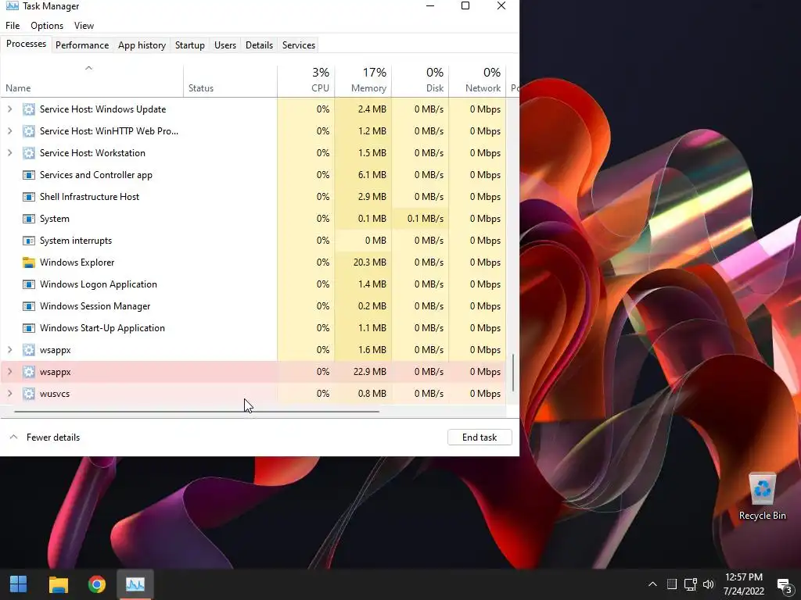Open File Explorer from the taskbar
This screenshot has height=600, width=801.
[x=58, y=584]
